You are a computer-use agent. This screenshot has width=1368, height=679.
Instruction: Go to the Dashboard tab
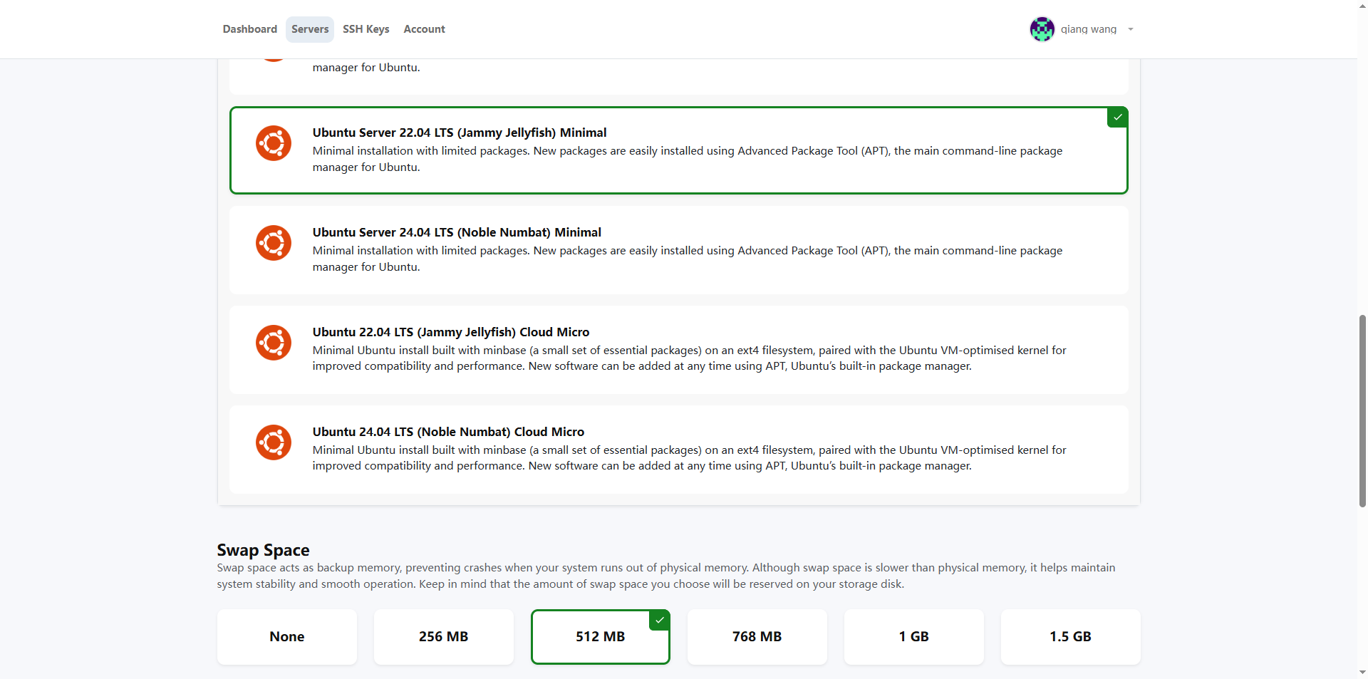[x=250, y=29]
